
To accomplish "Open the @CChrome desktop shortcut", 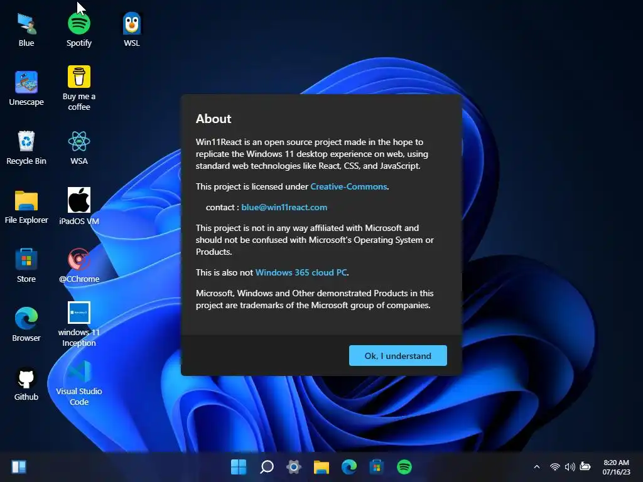I will click(78, 265).
